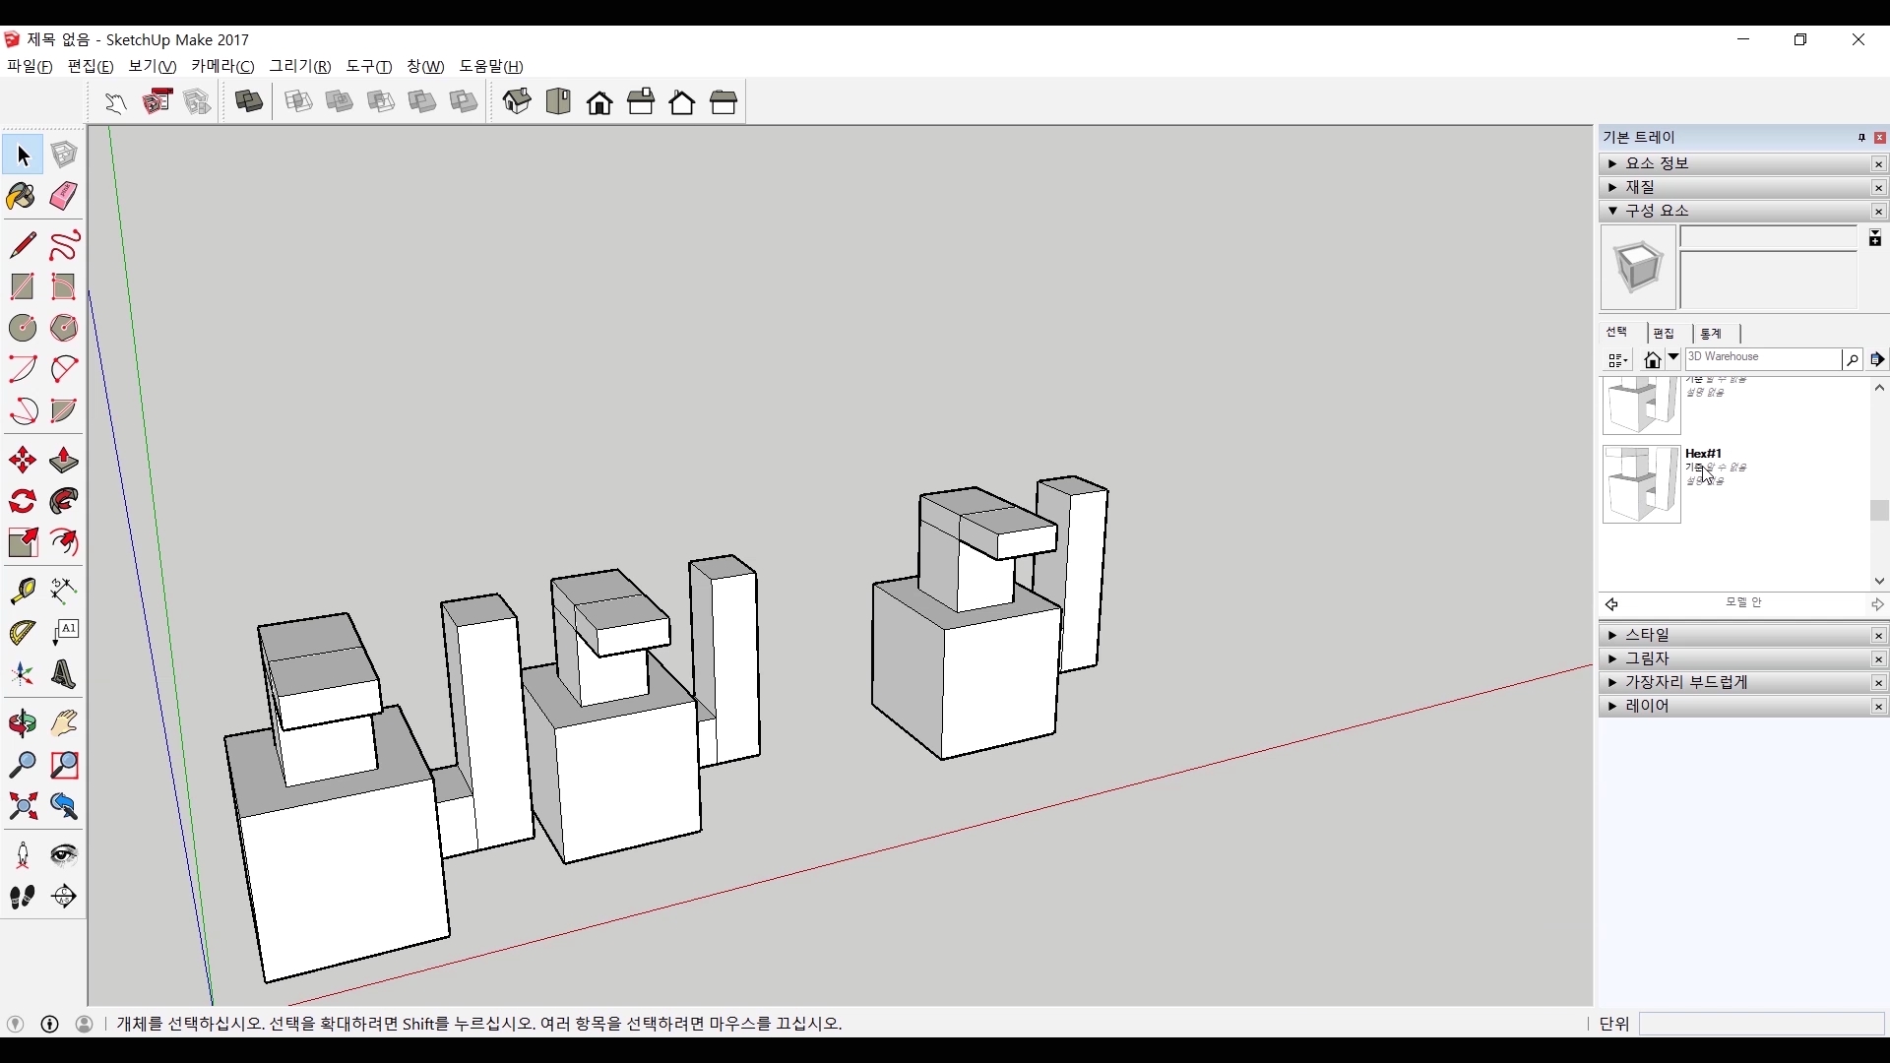Viewport: 1890px width, 1063px height.
Task: Select the Tape Measure tool
Action: (22, 591)
